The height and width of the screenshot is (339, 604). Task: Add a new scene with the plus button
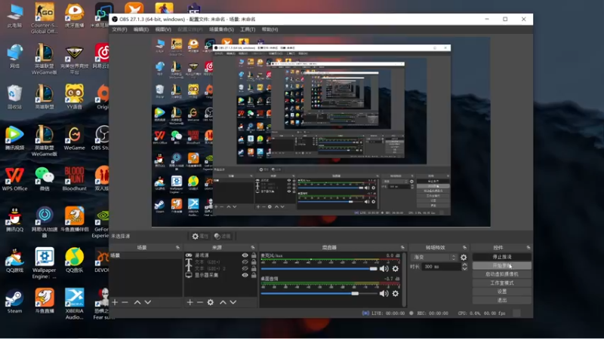pyautogui.click(x=115, y=303)
